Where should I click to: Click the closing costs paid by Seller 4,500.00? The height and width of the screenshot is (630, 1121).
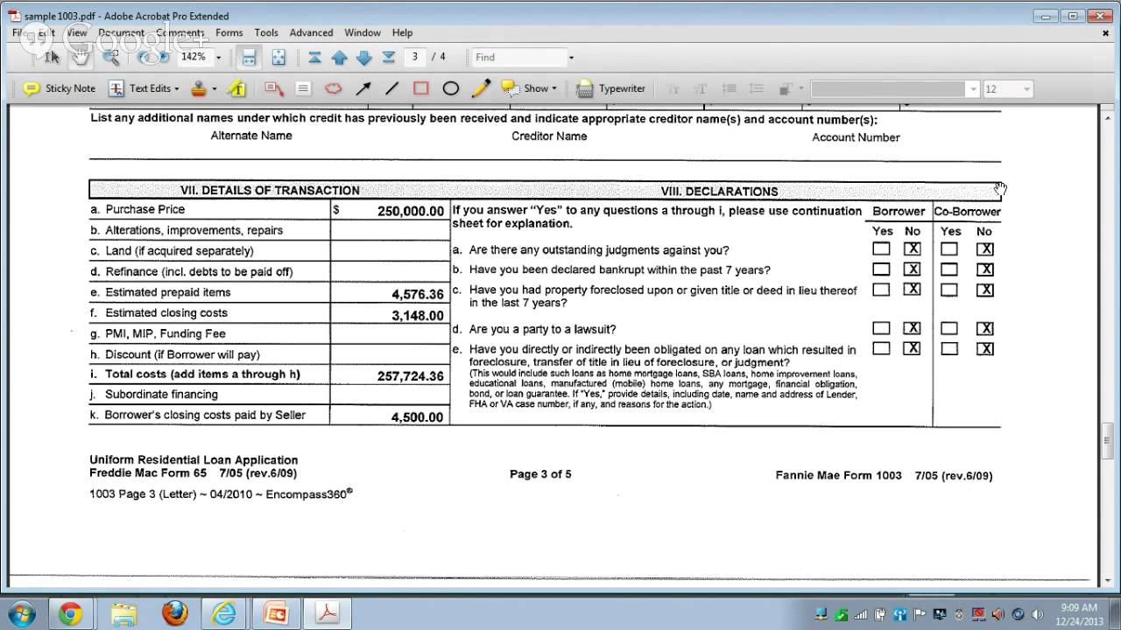pyautogui.click(x=418, y=417)
